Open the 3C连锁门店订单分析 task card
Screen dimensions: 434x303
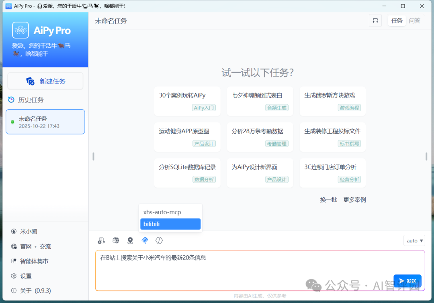(x=333, y=173)
